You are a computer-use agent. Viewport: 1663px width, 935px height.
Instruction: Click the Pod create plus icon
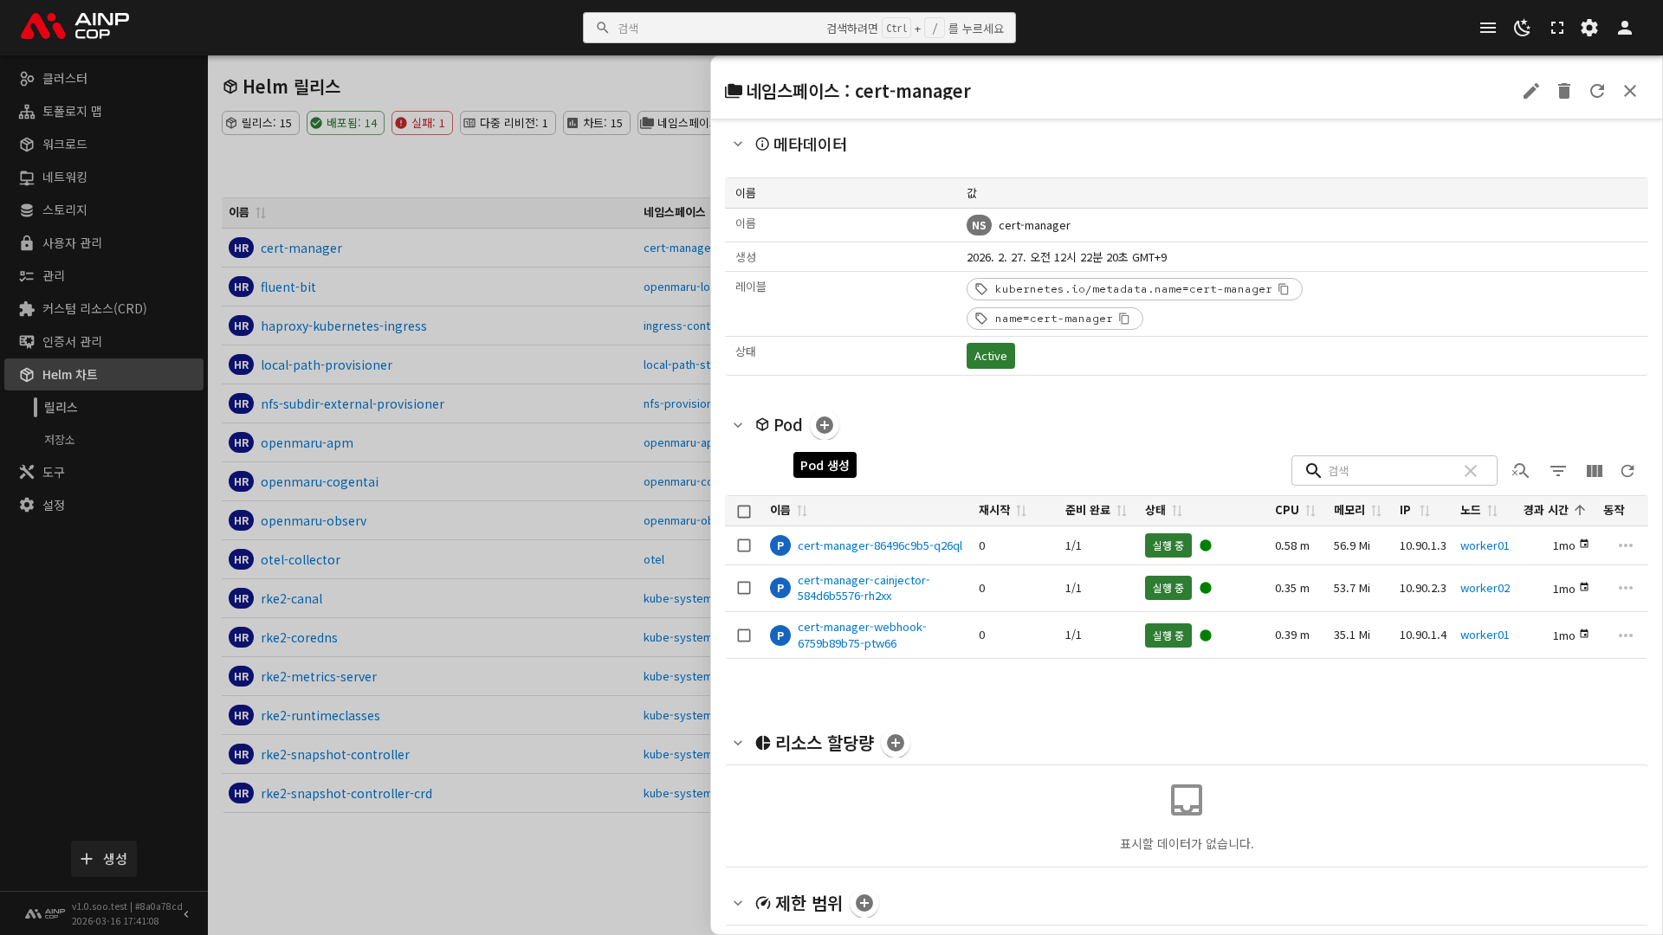[x=825, y=425]
